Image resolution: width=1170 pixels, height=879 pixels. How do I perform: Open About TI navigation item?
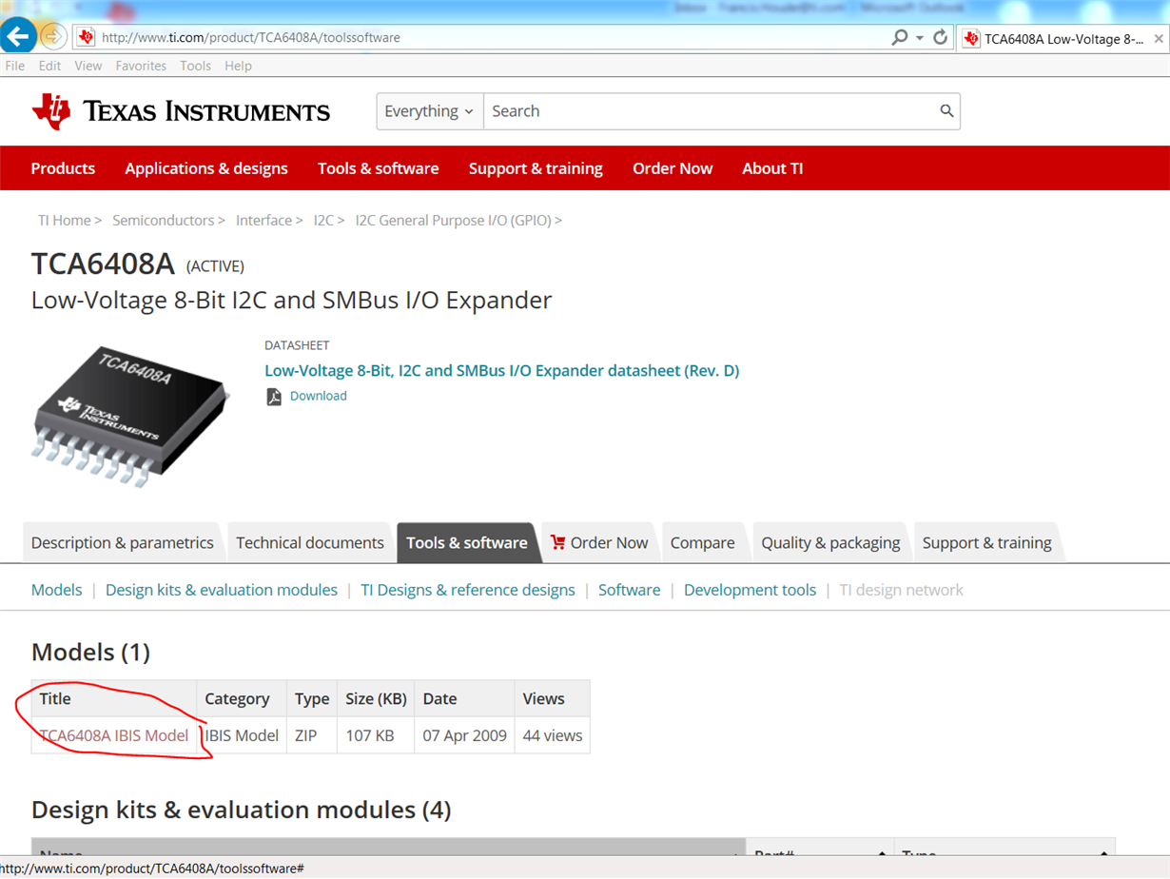(x=772, y=168)
